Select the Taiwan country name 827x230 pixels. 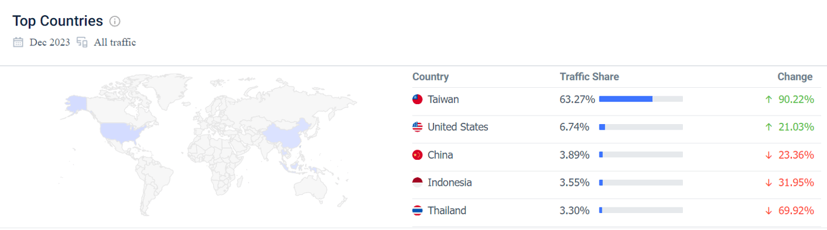[x=443, y=99]
